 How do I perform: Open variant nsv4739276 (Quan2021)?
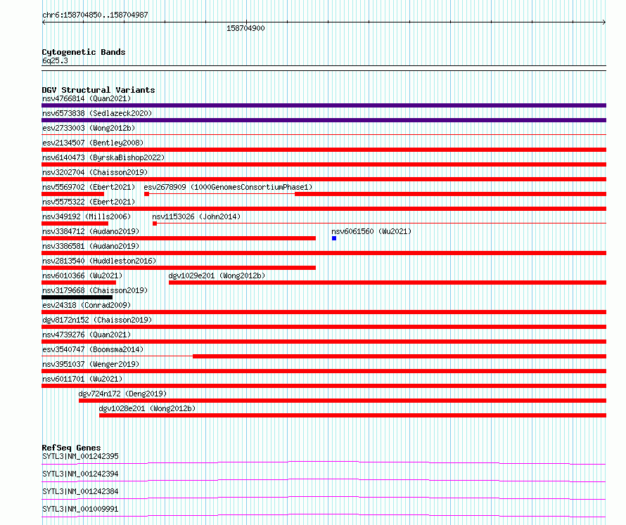pos(87,335)
